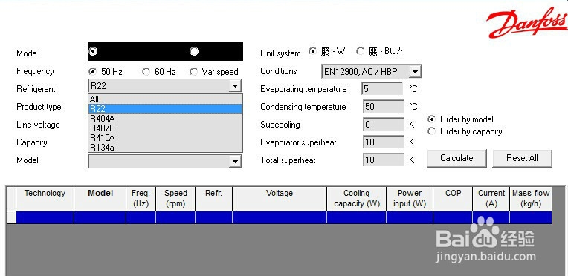Click the Voltage column header
568x276 pixels.
pos(280,199)
